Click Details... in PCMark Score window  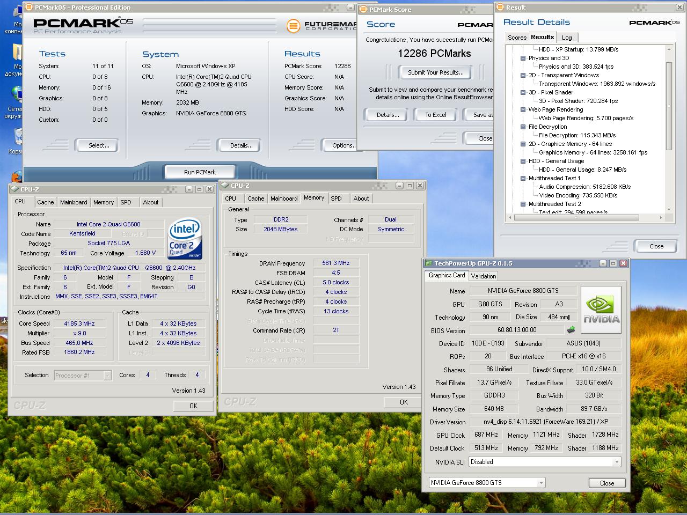[388, 115]
